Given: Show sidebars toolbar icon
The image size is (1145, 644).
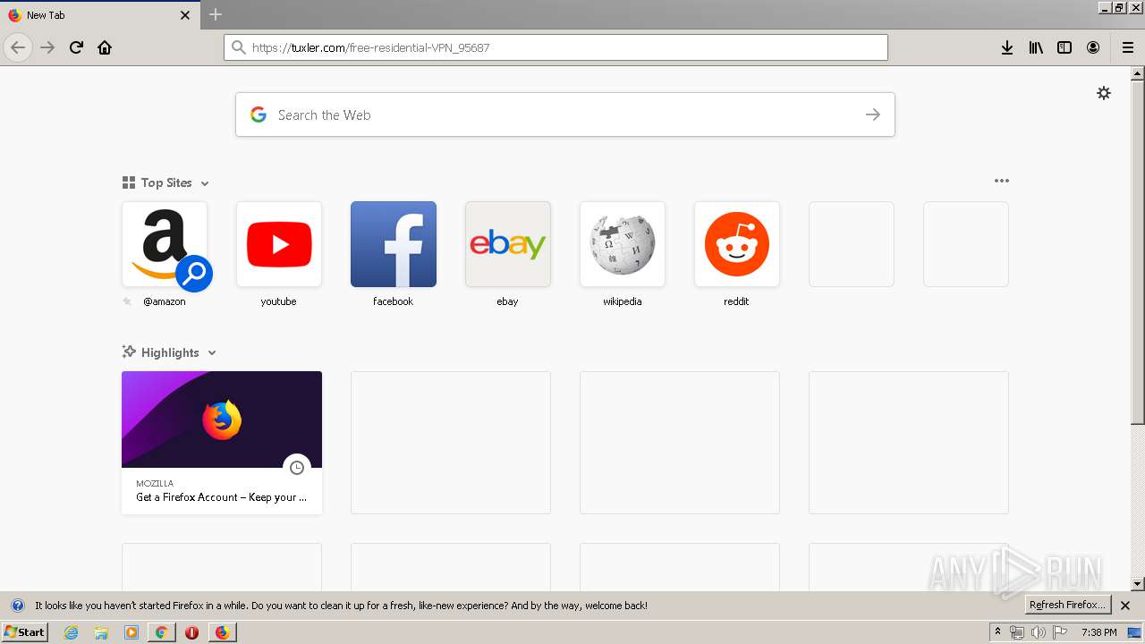Looking at the screenshot, I should (1064, 47).
